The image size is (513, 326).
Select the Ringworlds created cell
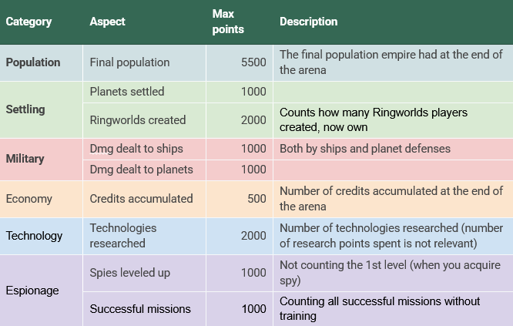[x=144, y=120]
